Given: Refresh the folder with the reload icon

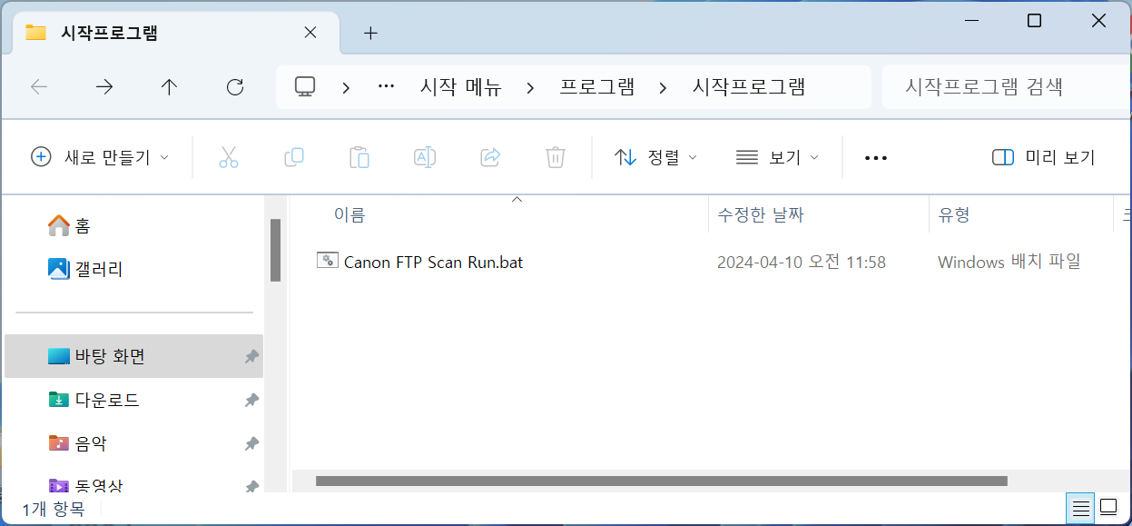Looking at the screenshot, I should coord(235,87).
